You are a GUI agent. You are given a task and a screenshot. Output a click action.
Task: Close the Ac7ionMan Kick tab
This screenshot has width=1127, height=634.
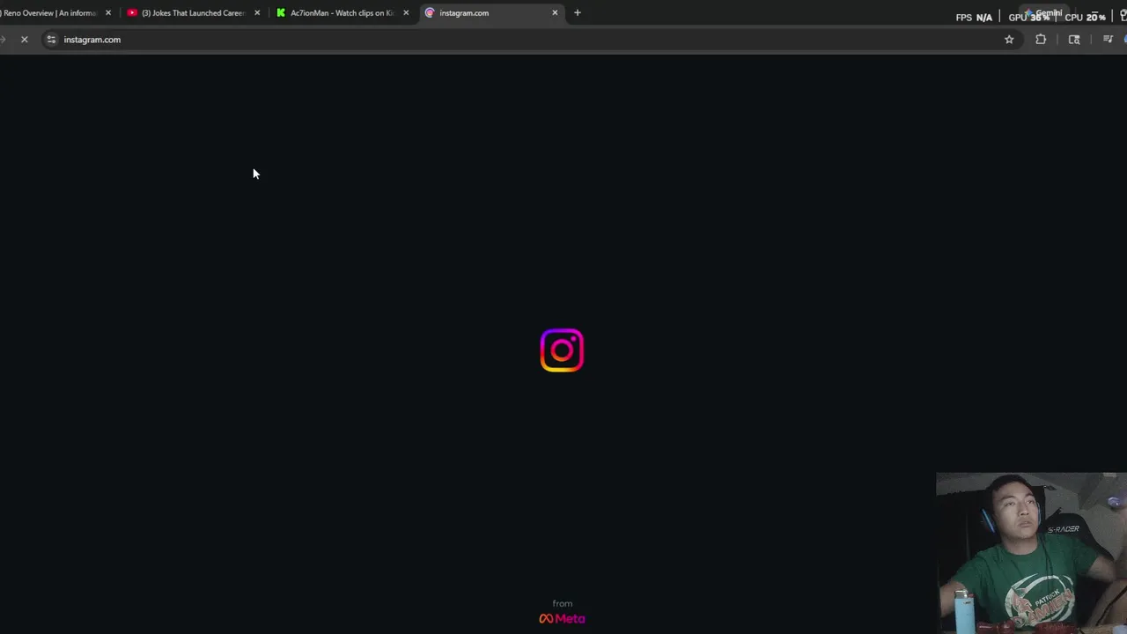pos(406,13)
